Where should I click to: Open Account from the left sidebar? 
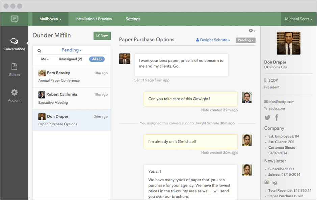click(14, 95)
